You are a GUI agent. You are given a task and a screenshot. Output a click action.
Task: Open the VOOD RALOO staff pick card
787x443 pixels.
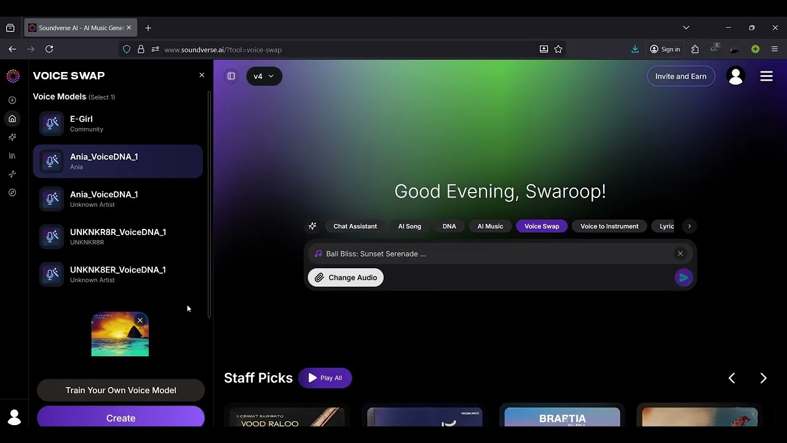287,417
